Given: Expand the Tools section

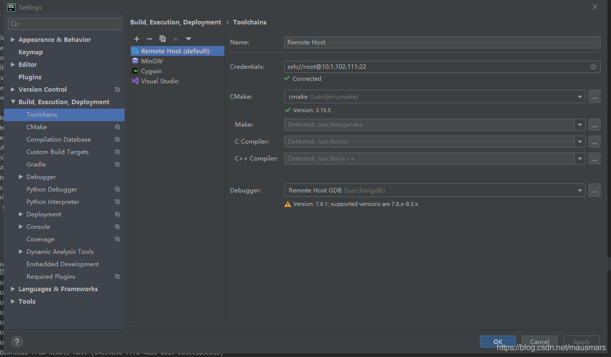Looking at the screenshot, I should pos(13,301).
